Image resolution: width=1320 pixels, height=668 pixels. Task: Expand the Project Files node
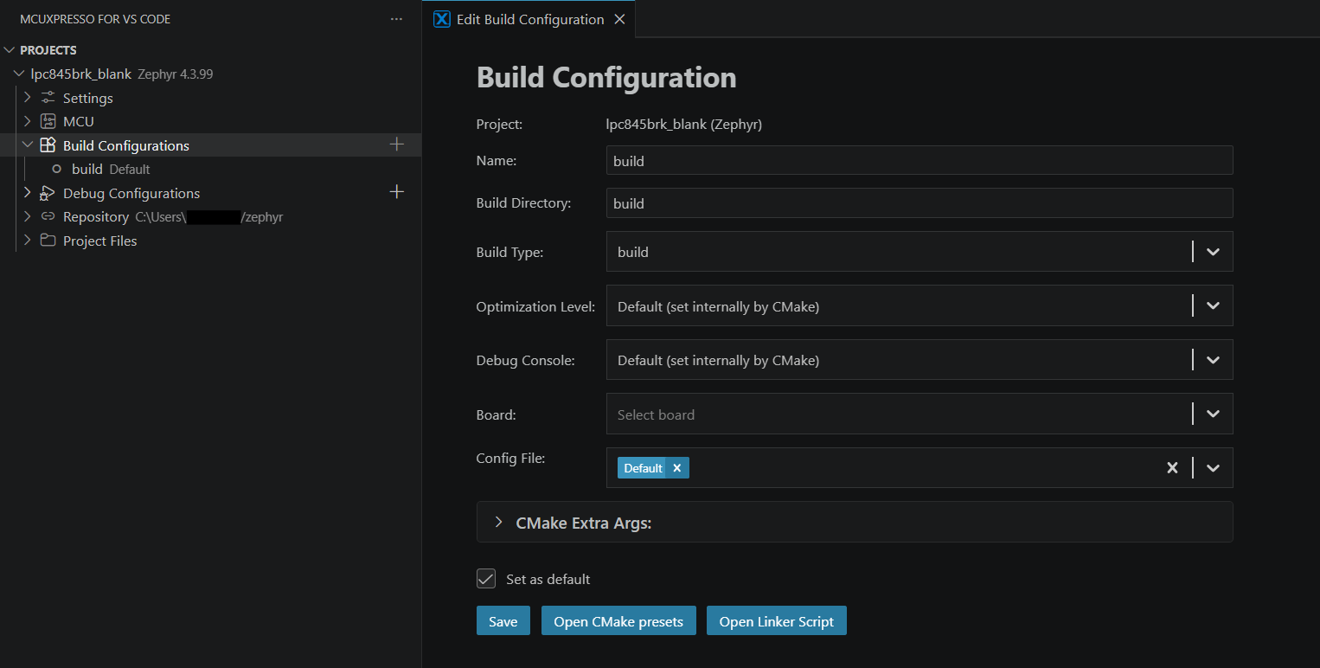[x=28, y=241]
